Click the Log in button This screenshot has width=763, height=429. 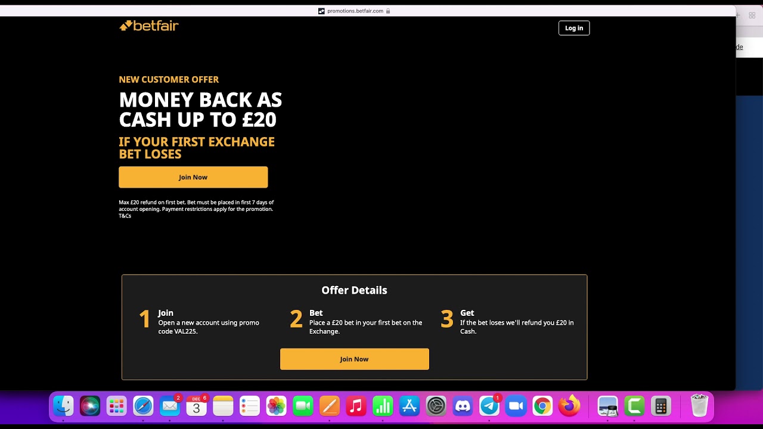coord(574,28)
